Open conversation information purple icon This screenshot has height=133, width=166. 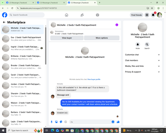point(117,25)
